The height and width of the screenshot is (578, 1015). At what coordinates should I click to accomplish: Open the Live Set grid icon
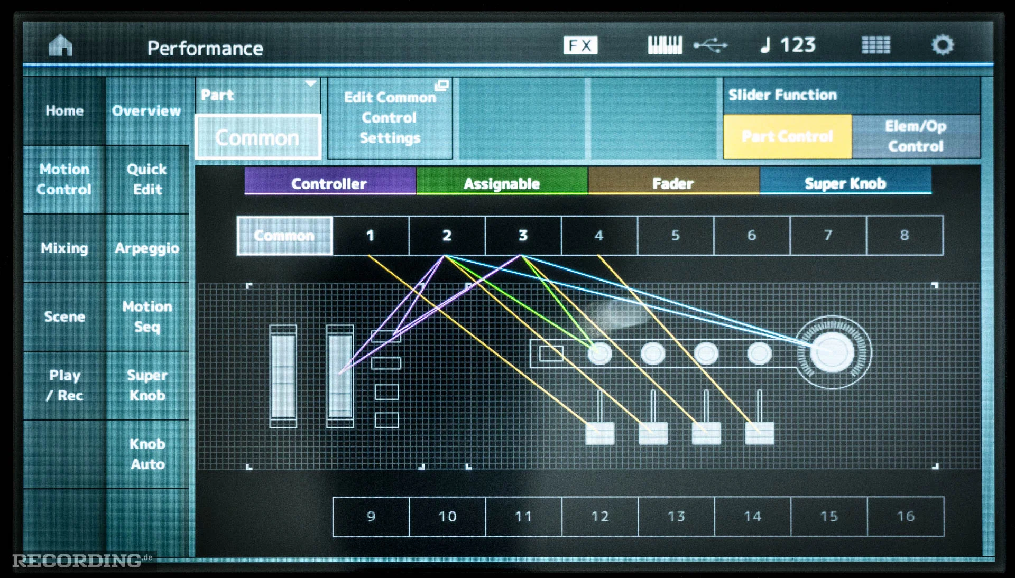tap(876, 45)
